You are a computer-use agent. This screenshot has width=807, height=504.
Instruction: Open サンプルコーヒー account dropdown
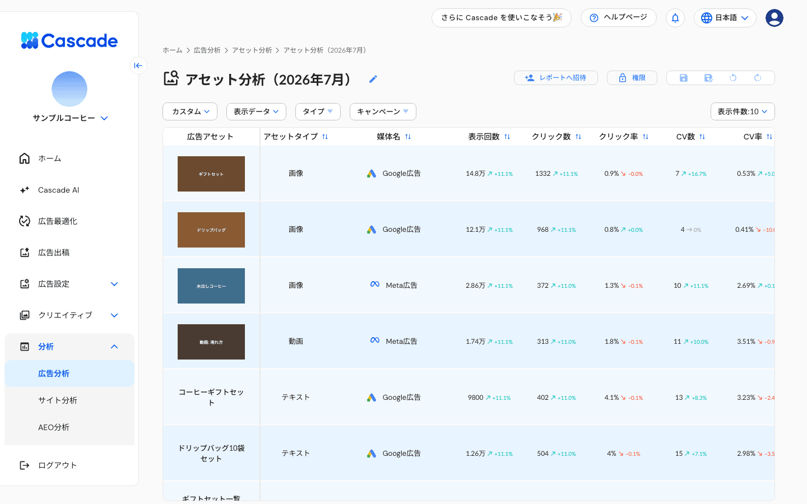pos(71,118)
